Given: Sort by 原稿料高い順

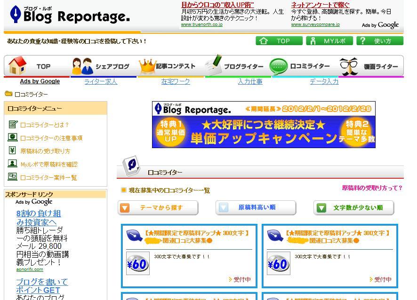Looking at the screenshot, I should pos(256,207).
